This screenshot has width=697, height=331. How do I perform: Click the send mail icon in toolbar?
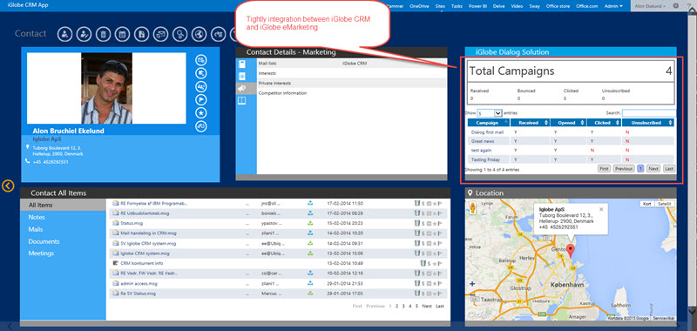[160, 34]
